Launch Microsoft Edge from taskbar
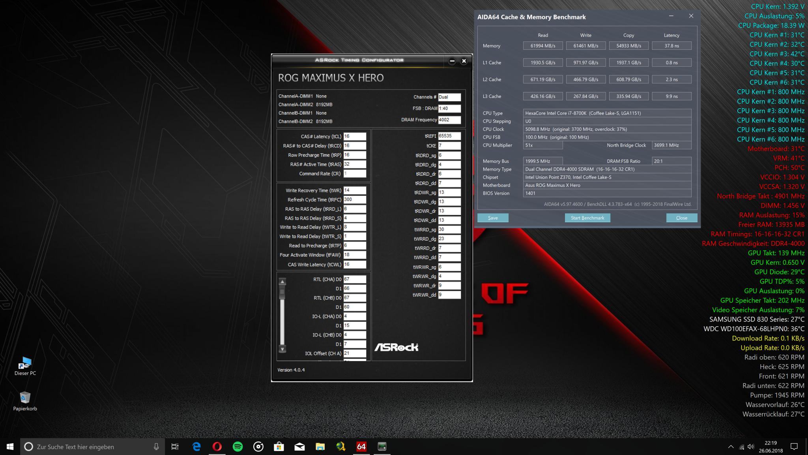808x455 pixels. (x=196, y=447)
